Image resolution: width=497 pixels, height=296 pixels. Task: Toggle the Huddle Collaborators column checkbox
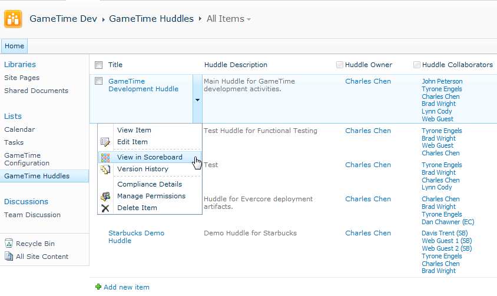pyautogui.click(x=417, y=65)
